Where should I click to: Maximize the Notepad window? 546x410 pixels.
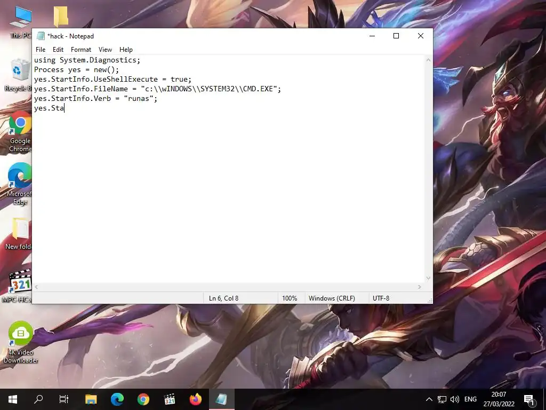click(396, 36)
